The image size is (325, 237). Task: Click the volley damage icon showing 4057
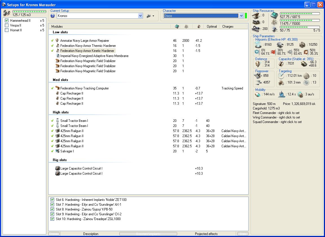pyautogui.click(x=258, y=82)
